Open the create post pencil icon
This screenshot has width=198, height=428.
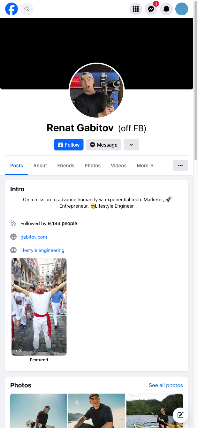[180, 415]
